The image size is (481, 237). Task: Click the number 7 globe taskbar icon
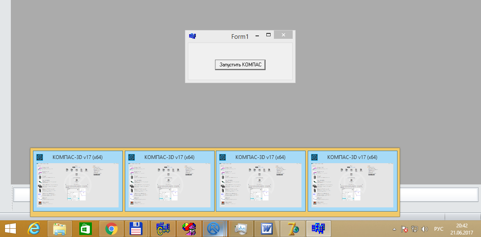click(293, 229)
